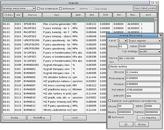Open the Analogi wejściowe dropdown
The height and width of the screenshot is (130, 164).
tap(34, 9)
